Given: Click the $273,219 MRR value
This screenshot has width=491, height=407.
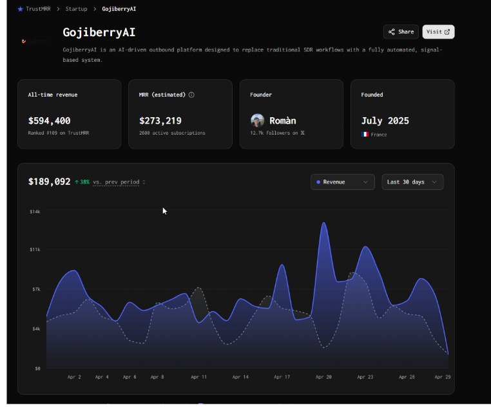Looking at the screenshot, I should (x=160, y=121).
